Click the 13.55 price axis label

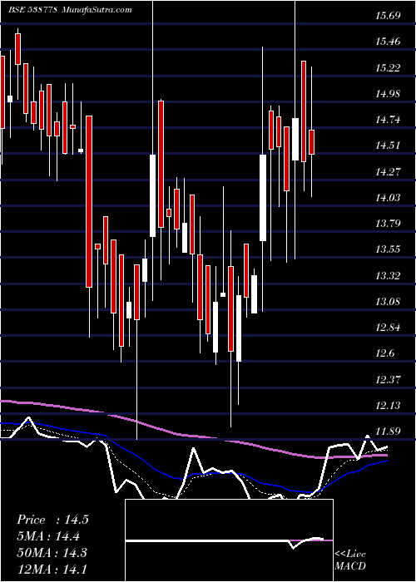pyautogui.click(x=389, y=249)
